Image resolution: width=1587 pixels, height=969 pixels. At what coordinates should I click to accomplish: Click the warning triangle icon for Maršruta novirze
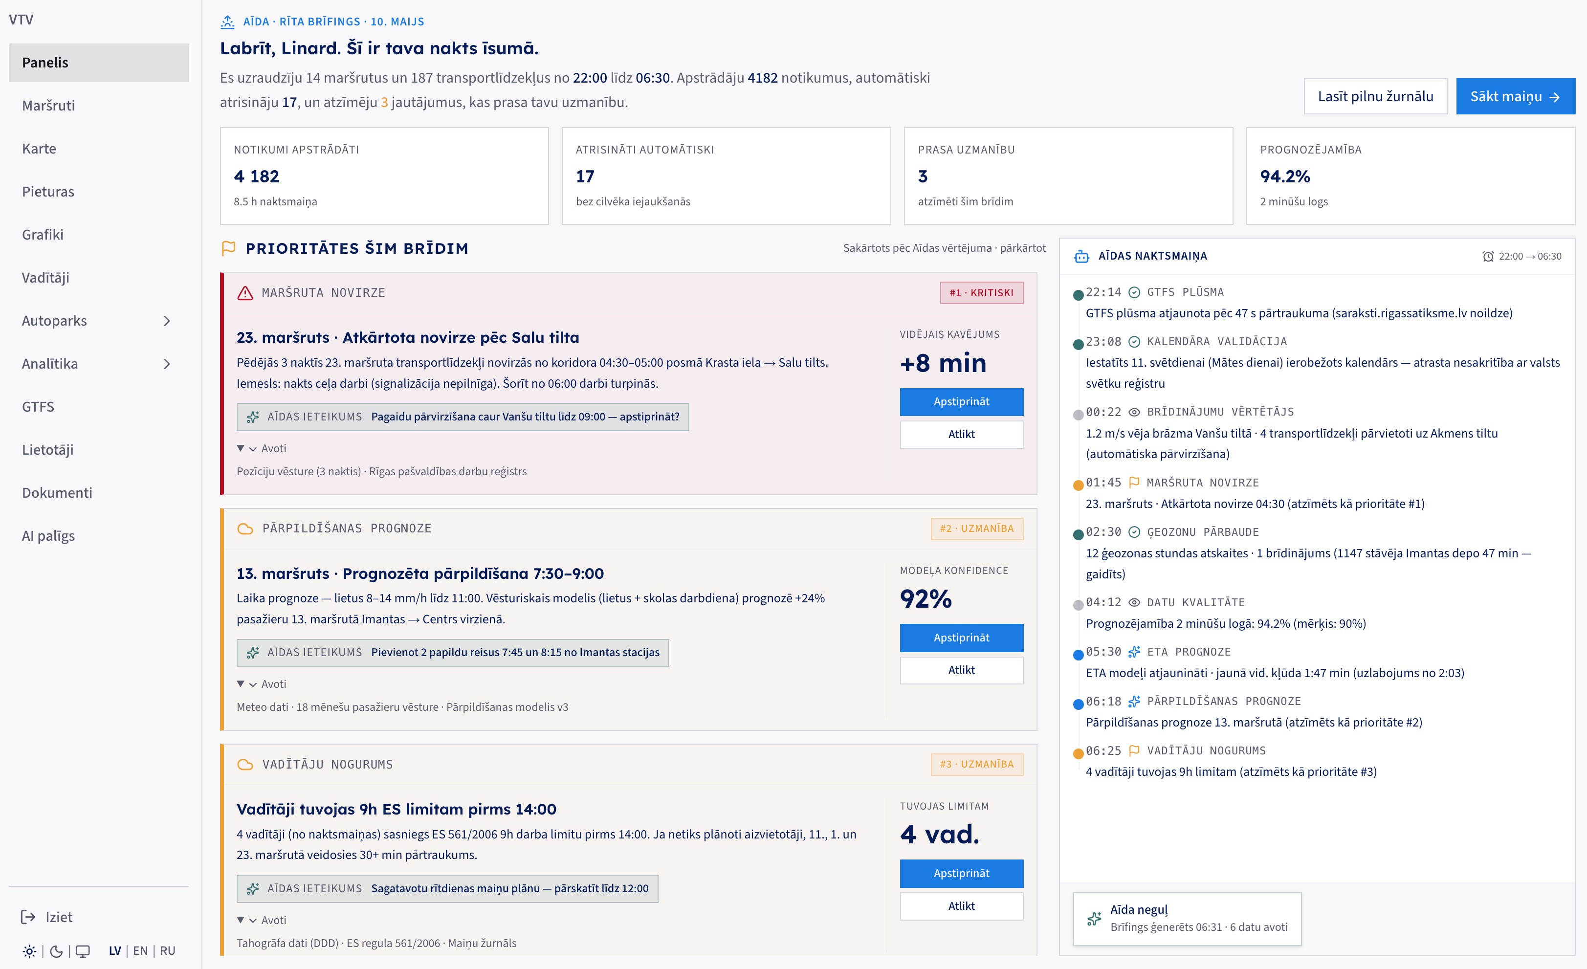click(245, 293)
